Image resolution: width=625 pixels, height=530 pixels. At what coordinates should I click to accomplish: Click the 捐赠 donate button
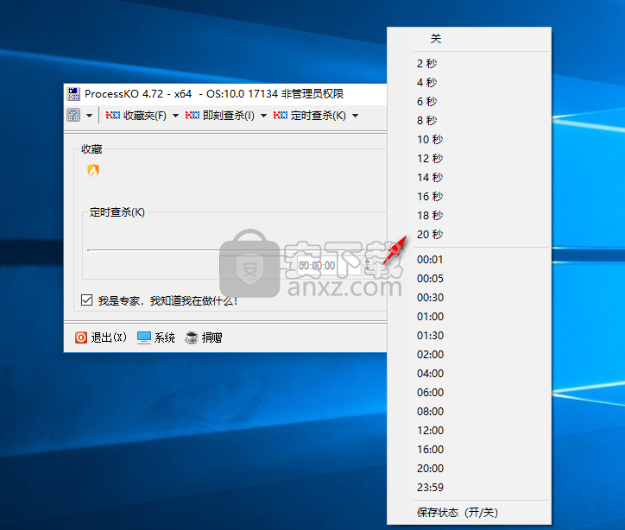(x=203, y=338)
